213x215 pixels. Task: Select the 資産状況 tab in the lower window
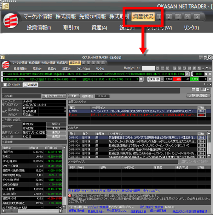75,63
